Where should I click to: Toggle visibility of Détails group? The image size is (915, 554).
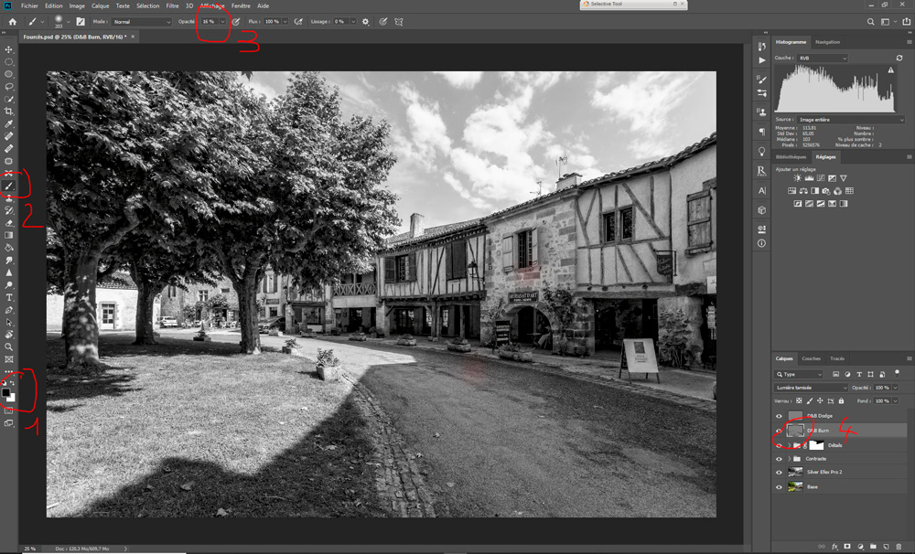coord(779,445)
